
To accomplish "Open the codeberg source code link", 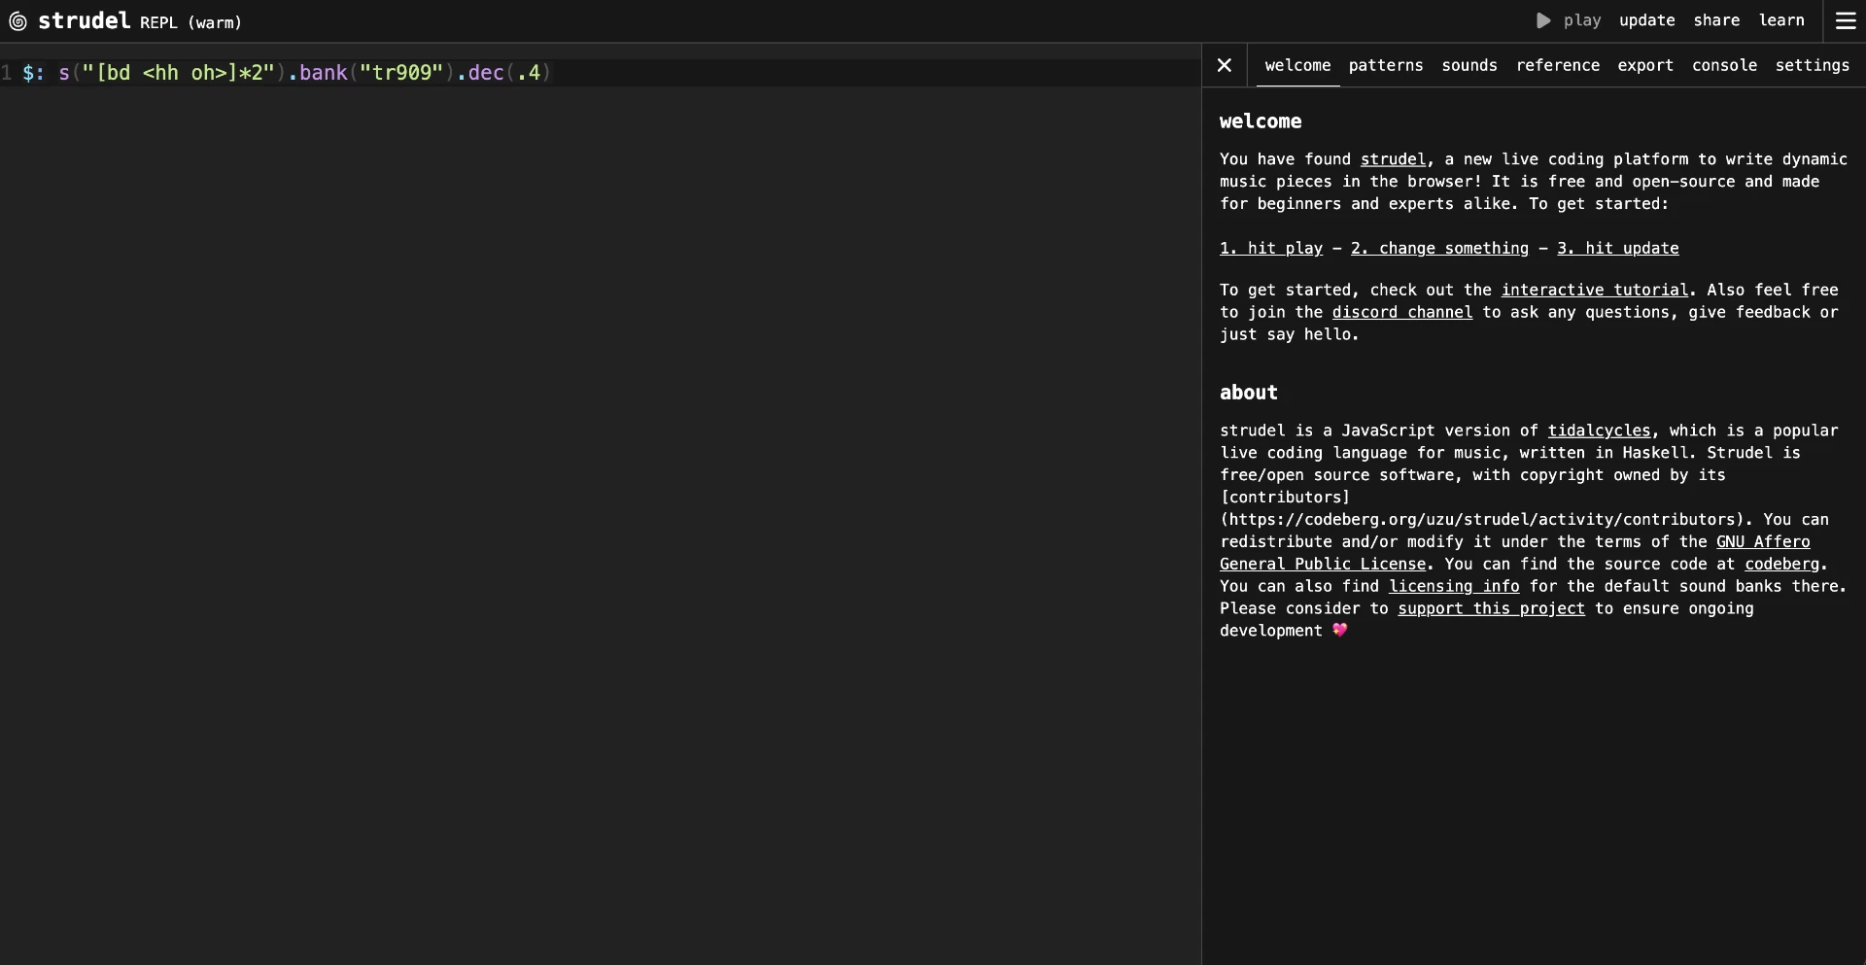I will [x=1781, y=565].
